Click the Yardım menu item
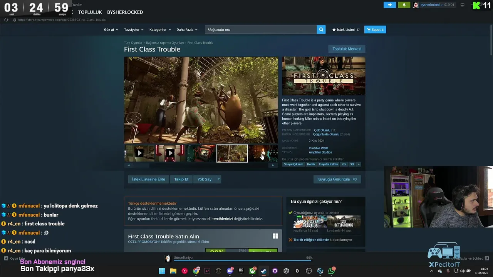Image resolution: width=493 pixels, height=277 pixels. coord(77,5)
